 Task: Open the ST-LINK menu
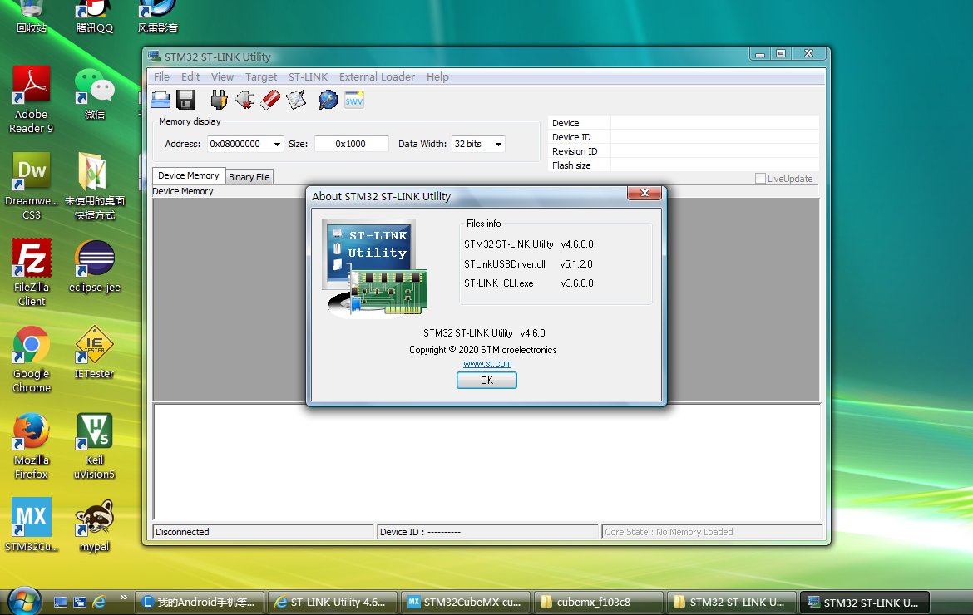click(308, 76)
